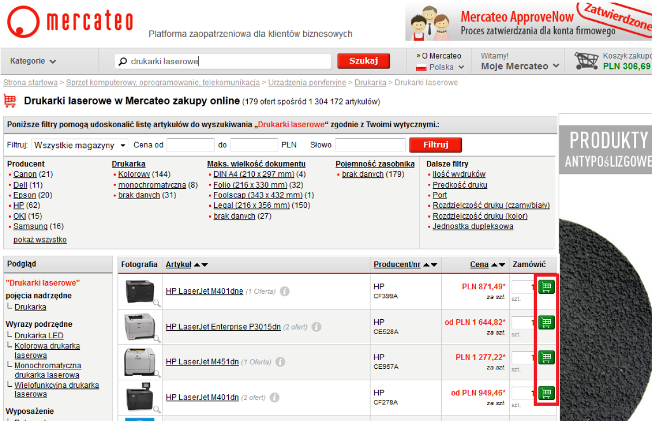
Task: Filter by Legal document size
Action: (x=252, y=205)
